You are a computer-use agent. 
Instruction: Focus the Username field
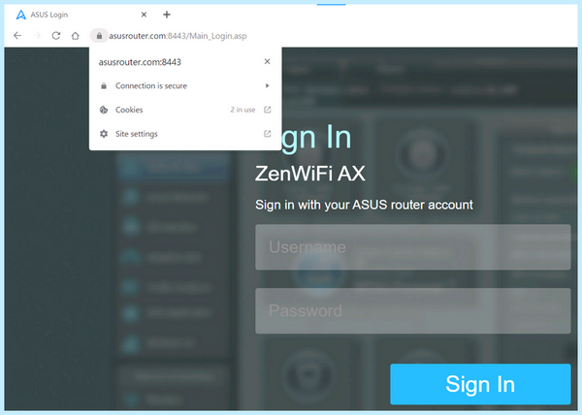point(413,247)
